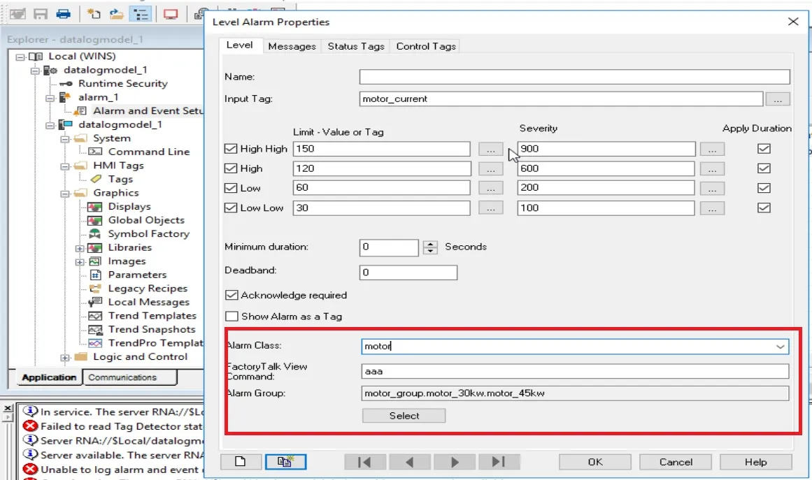The width and height of the screenshot is (812, 480).
Task: Collapse the Graphics folder node
Action: (x=65, y=194)
